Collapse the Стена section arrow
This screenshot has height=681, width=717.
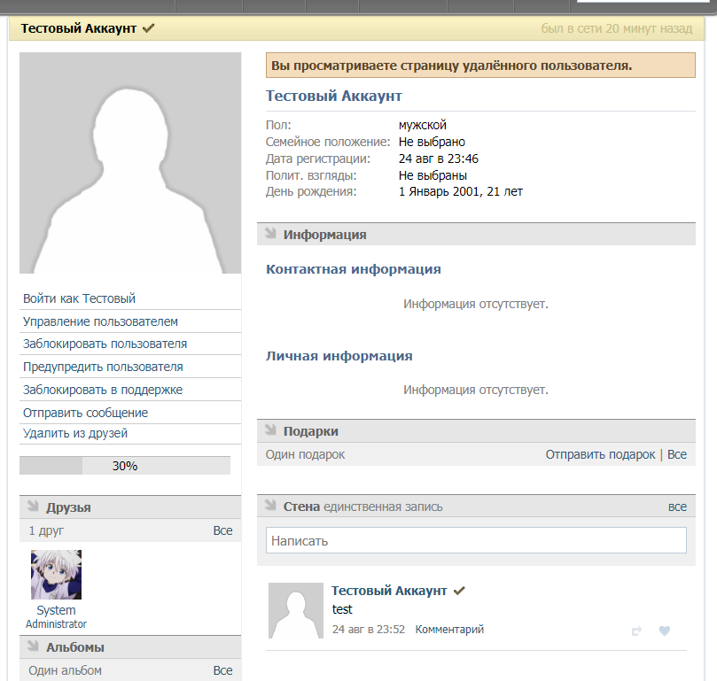pyautogui.click(x=270, y=505)
